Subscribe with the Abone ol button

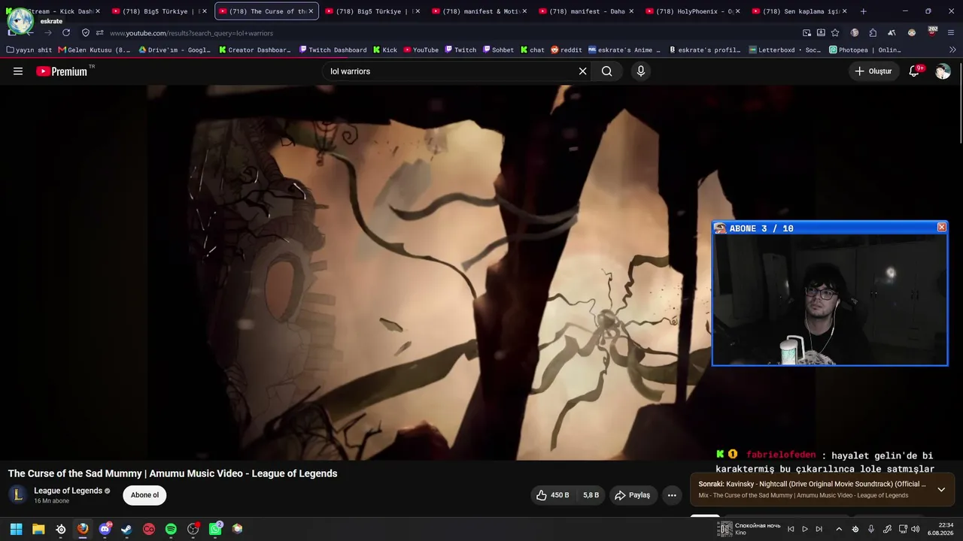click(x=144, y=495)
